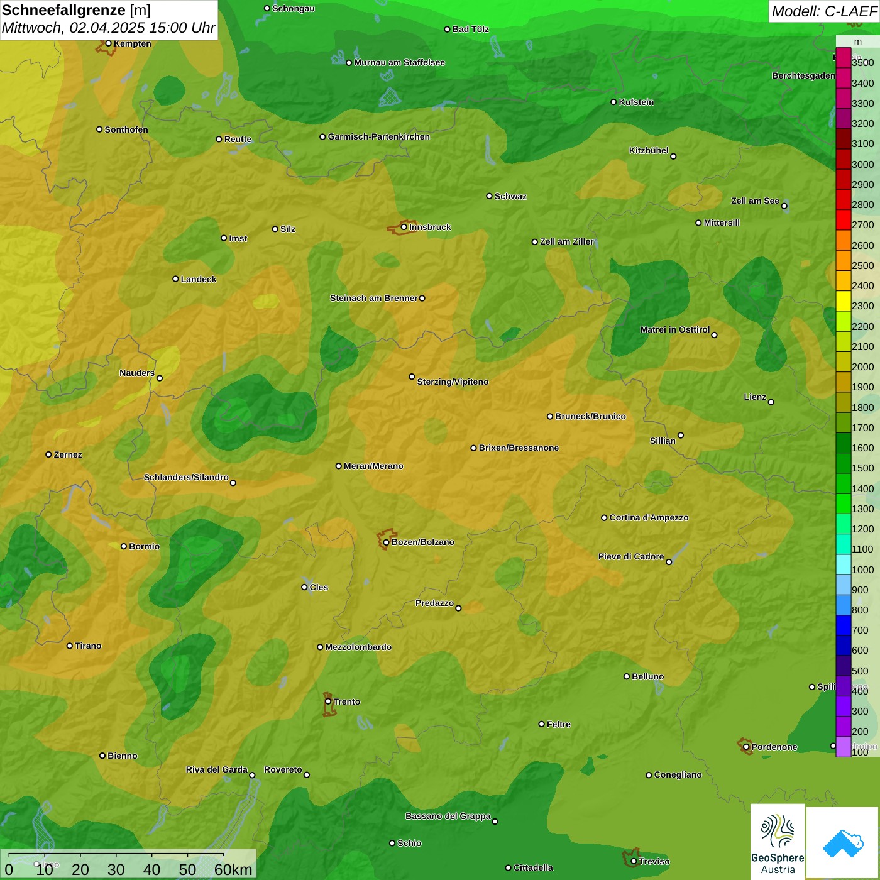The width and height of the screenshot is (880, 880).
Task: Click the yellow legend swatch above the 2300 label
Action: 843,300
